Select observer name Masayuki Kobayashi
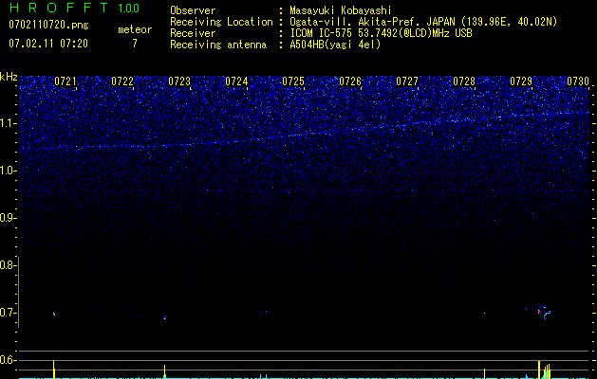The height and width of the screenshot is (379, 597). [341, 10]
